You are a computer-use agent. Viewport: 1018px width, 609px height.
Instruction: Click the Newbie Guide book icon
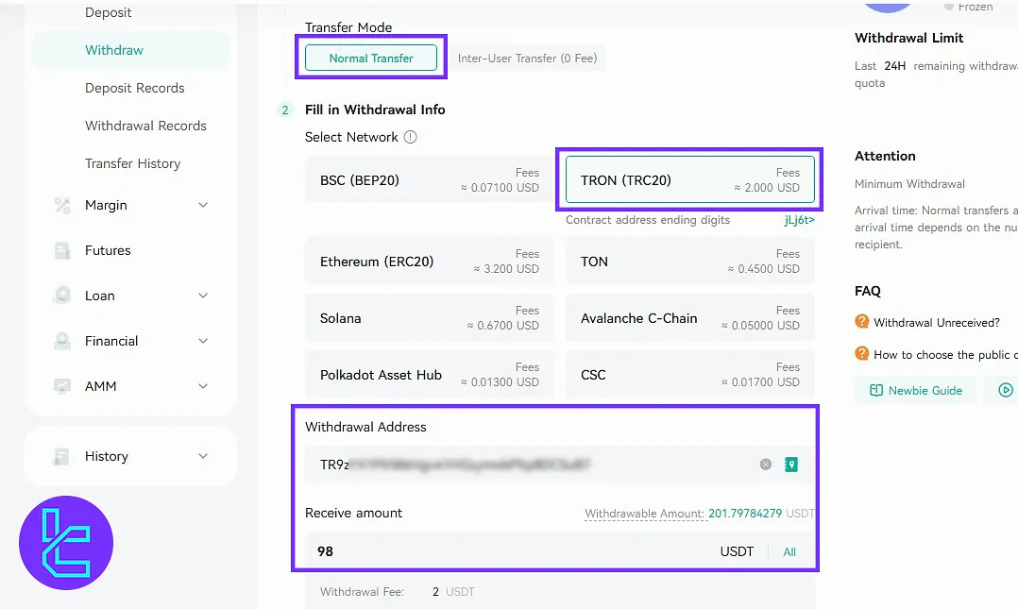click(875, 390)
